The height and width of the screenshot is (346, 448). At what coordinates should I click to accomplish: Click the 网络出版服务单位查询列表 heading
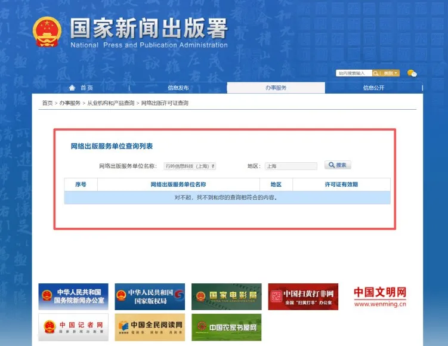pos(112,146)
